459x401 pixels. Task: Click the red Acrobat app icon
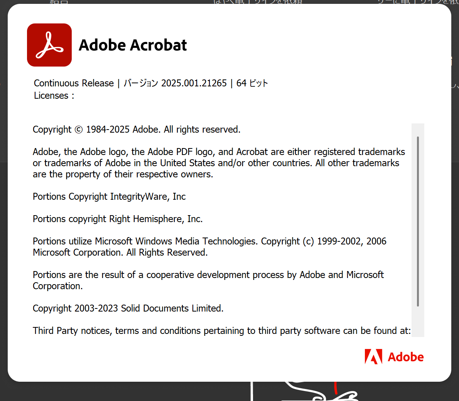[x=49, y=45]
